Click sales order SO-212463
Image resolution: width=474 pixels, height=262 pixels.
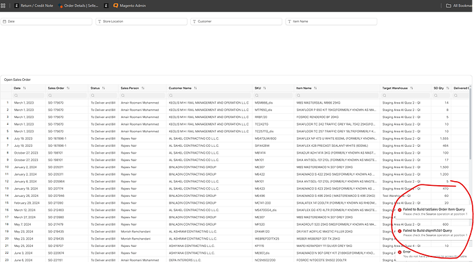tap(56, 210)
